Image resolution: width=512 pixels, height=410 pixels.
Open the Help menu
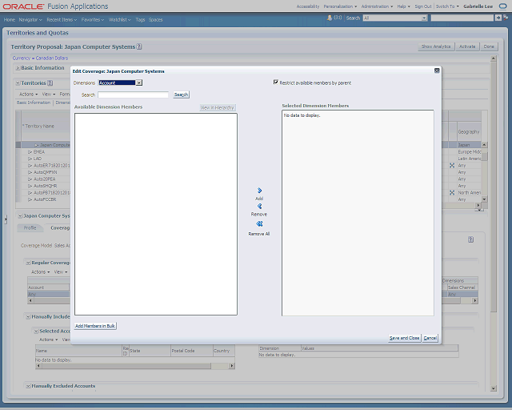click(x=403, y=6)
